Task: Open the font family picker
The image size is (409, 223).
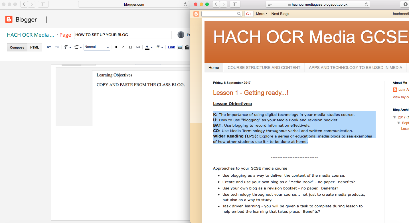Action: [67, 47]
